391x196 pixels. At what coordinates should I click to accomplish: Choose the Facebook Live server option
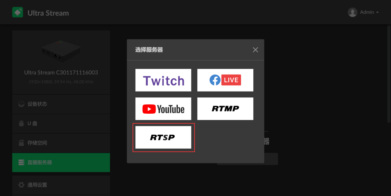pyautogui.click(x=225, y=80)
